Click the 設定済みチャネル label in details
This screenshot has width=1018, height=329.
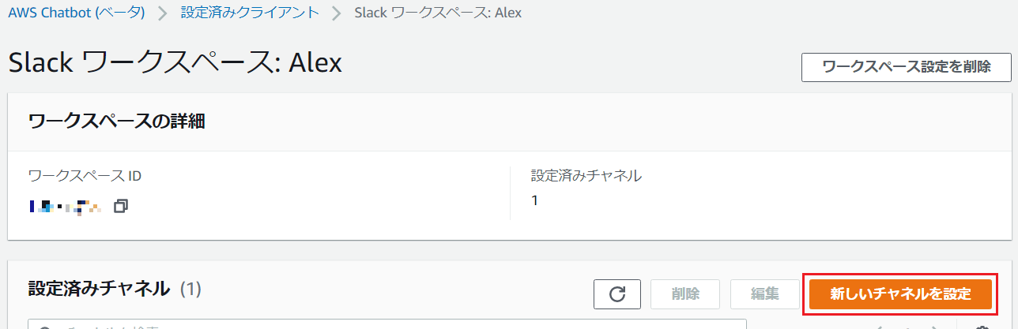tap(586, 175)
